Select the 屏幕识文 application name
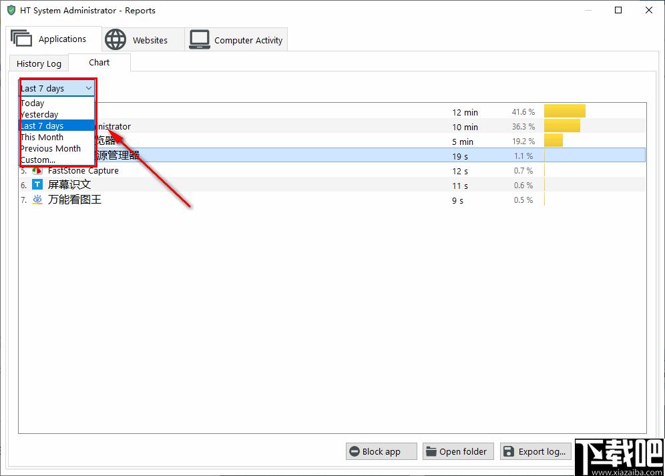Screen dimensions: 665x476 [69, 184]
